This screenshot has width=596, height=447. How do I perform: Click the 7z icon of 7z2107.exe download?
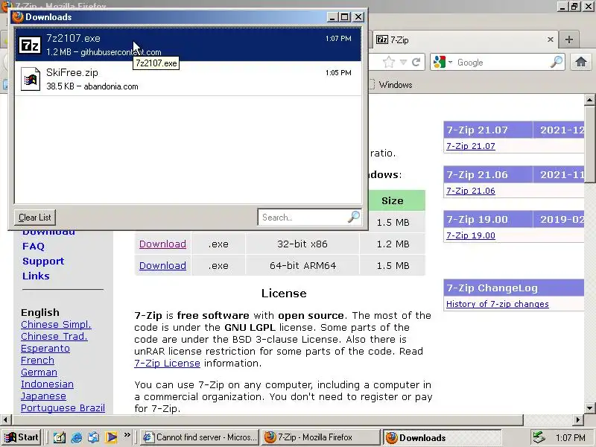(x=30, y=45)
